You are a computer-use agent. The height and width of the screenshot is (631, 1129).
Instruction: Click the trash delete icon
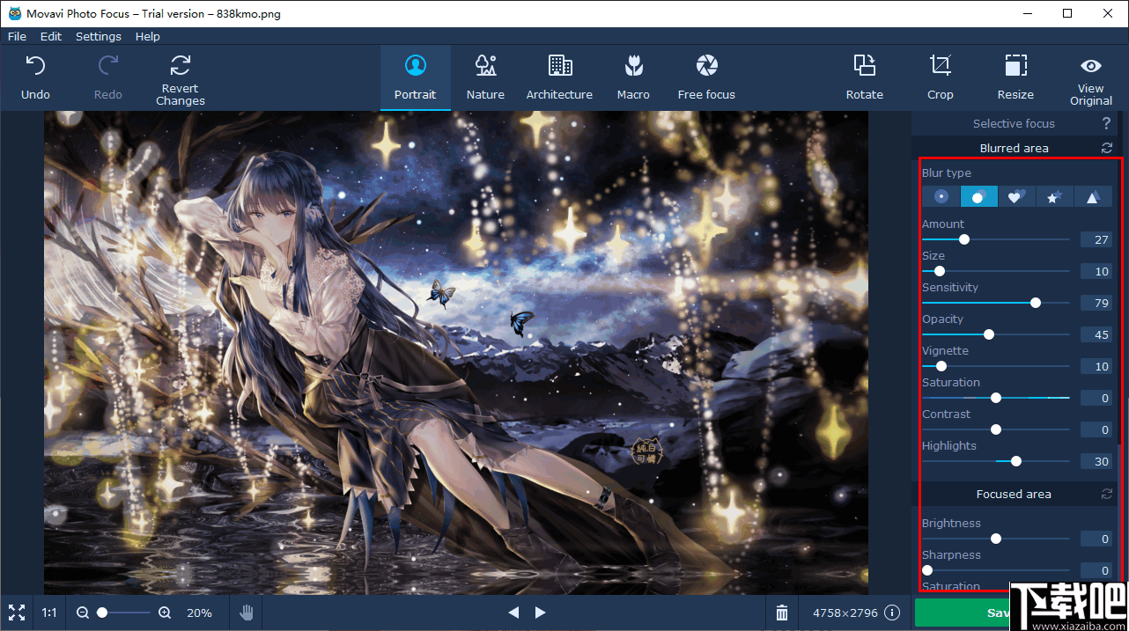click(x=782, y=613)
